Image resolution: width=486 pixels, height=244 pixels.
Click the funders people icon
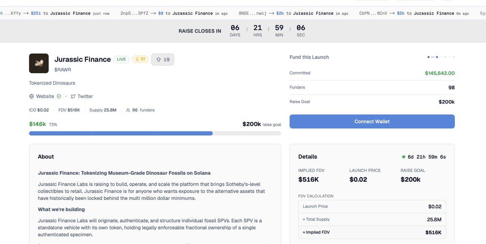[x=128, y=110]
